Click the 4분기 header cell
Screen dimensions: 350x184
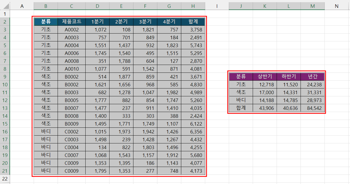pyautogui.click(x=169, y=22)
